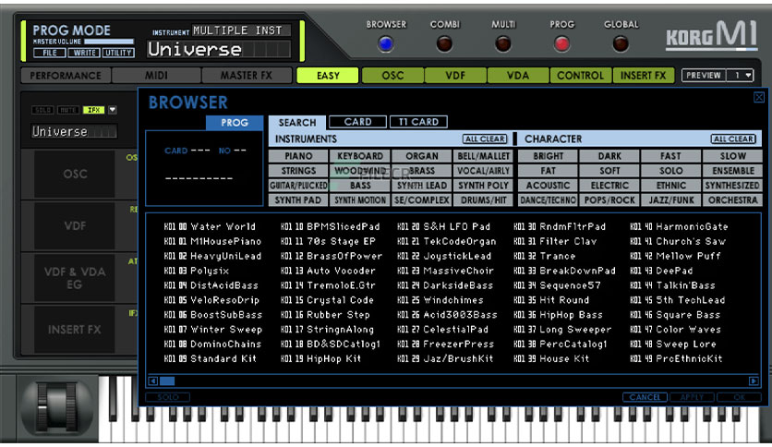Screen dimensions: 772x447
Task: Click the FILE button
Action: [x=50, y=53]
